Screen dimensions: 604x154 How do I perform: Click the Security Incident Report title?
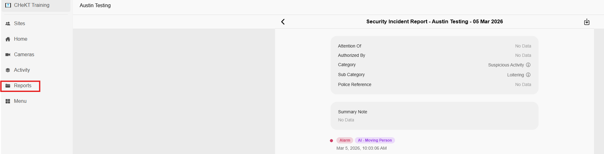tap(434, 22)
